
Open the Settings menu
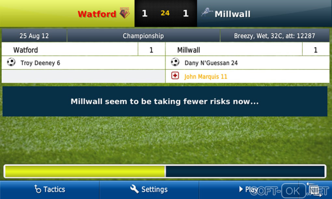[149, 190]
